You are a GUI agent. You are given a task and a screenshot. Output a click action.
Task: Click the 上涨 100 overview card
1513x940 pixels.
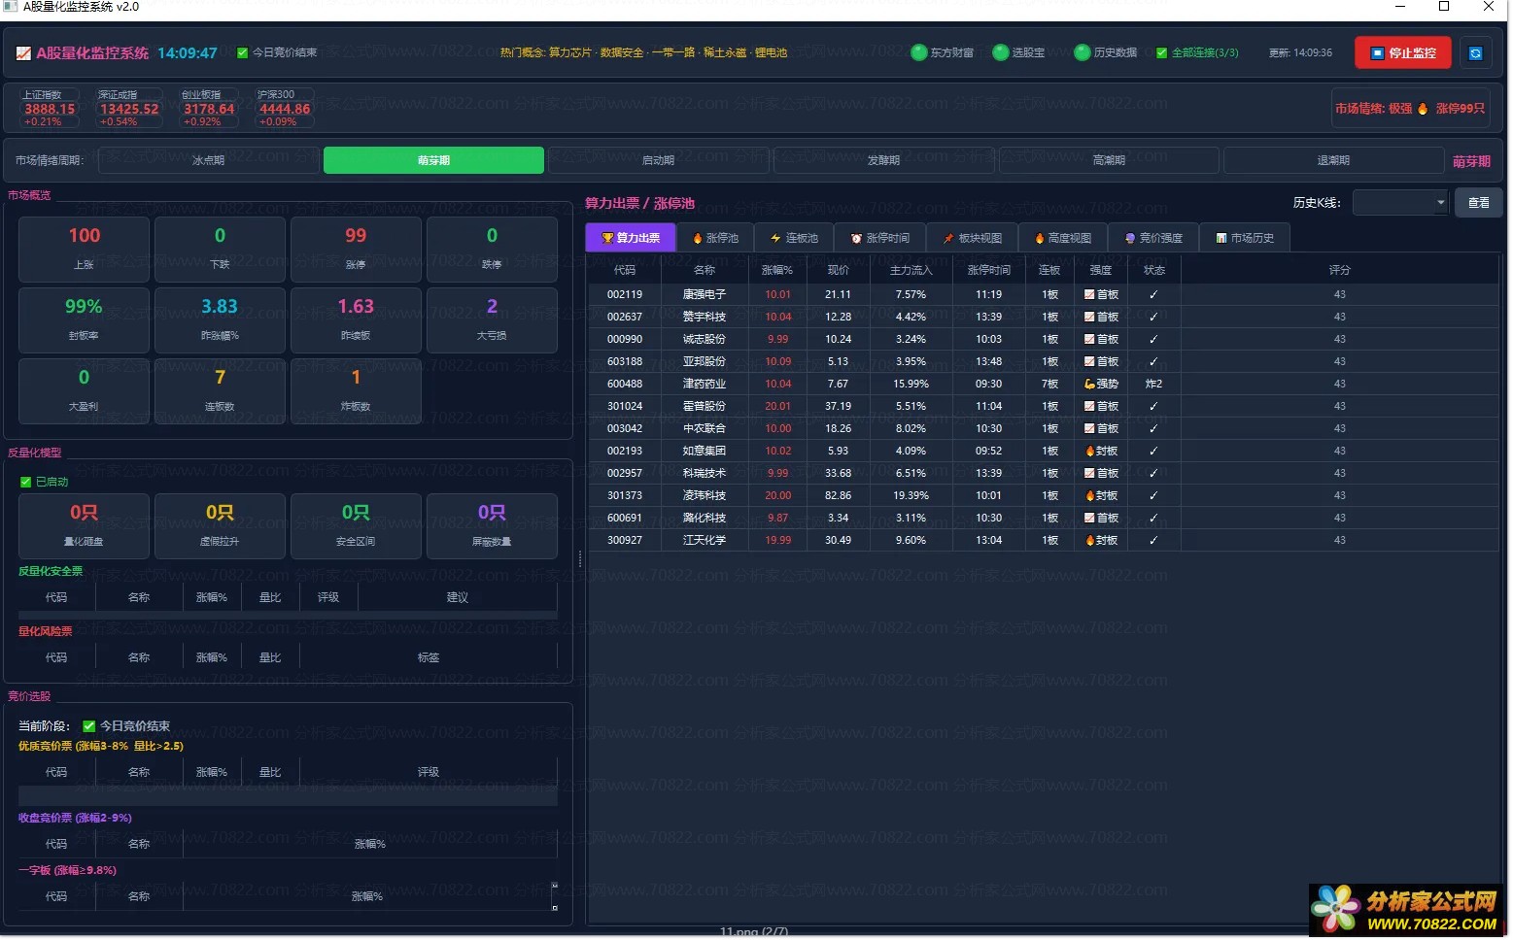coord(84,249)
